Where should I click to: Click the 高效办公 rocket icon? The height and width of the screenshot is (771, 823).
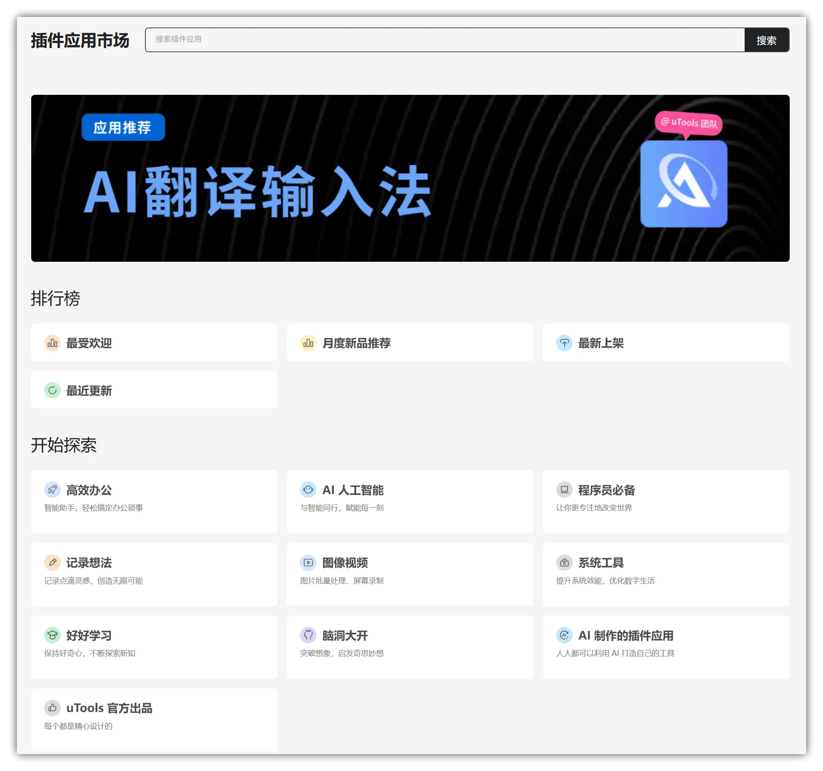[52, 490]
